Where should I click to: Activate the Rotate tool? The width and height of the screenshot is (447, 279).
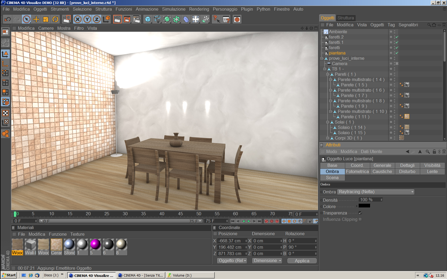click(55, 19)
